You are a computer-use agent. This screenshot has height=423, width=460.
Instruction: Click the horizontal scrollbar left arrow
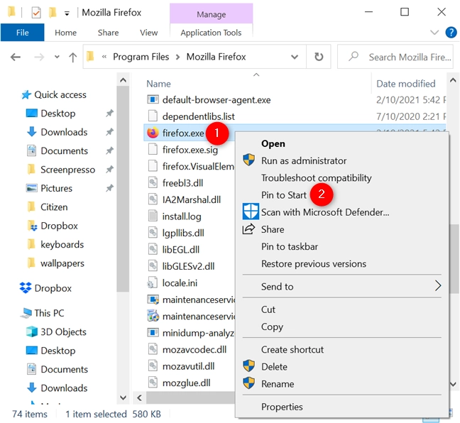tap(140, 397)
